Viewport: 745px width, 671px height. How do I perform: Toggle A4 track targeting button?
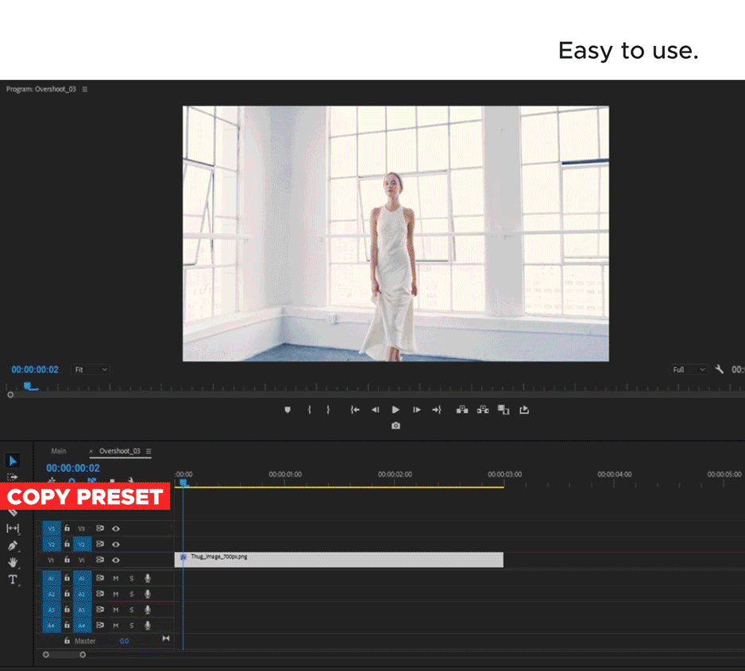click(x=82, y=626)
